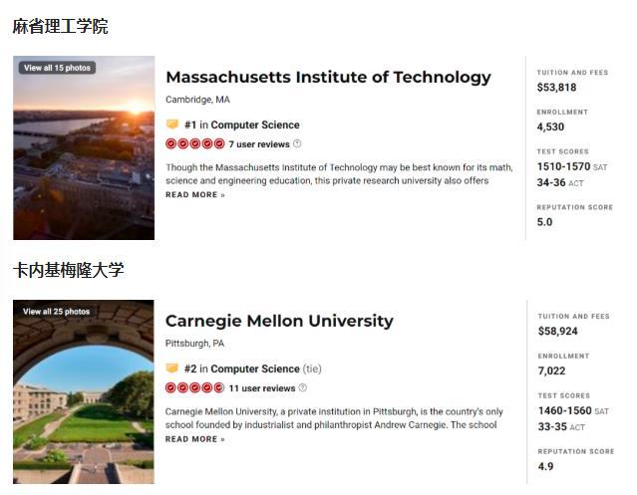Open View all 25 photos for Carnegie Mellon
This screenshot has height=495, width=637.
tap(57, 312)
